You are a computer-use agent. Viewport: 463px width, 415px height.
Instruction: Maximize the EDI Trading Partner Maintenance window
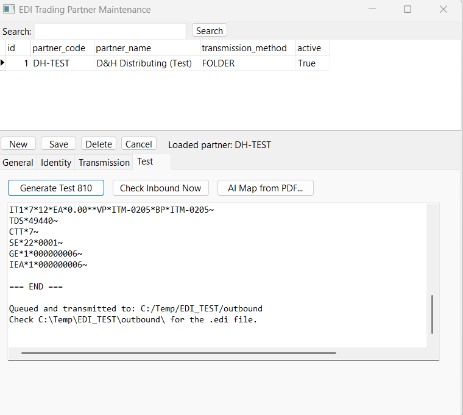[x=408, y=9]
